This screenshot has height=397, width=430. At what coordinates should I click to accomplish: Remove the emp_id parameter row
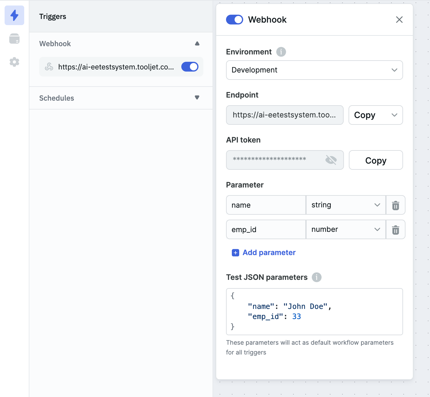[395, 229]
